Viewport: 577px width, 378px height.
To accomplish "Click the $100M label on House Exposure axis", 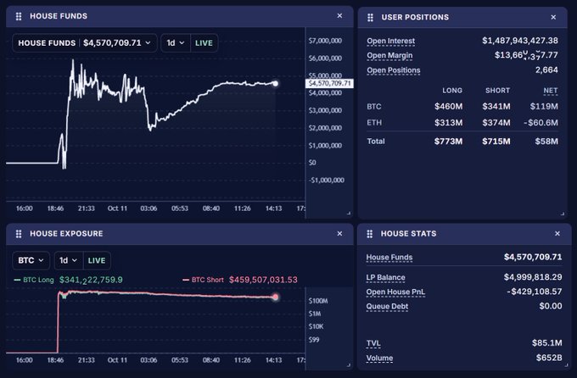I will tap(318, 301).
